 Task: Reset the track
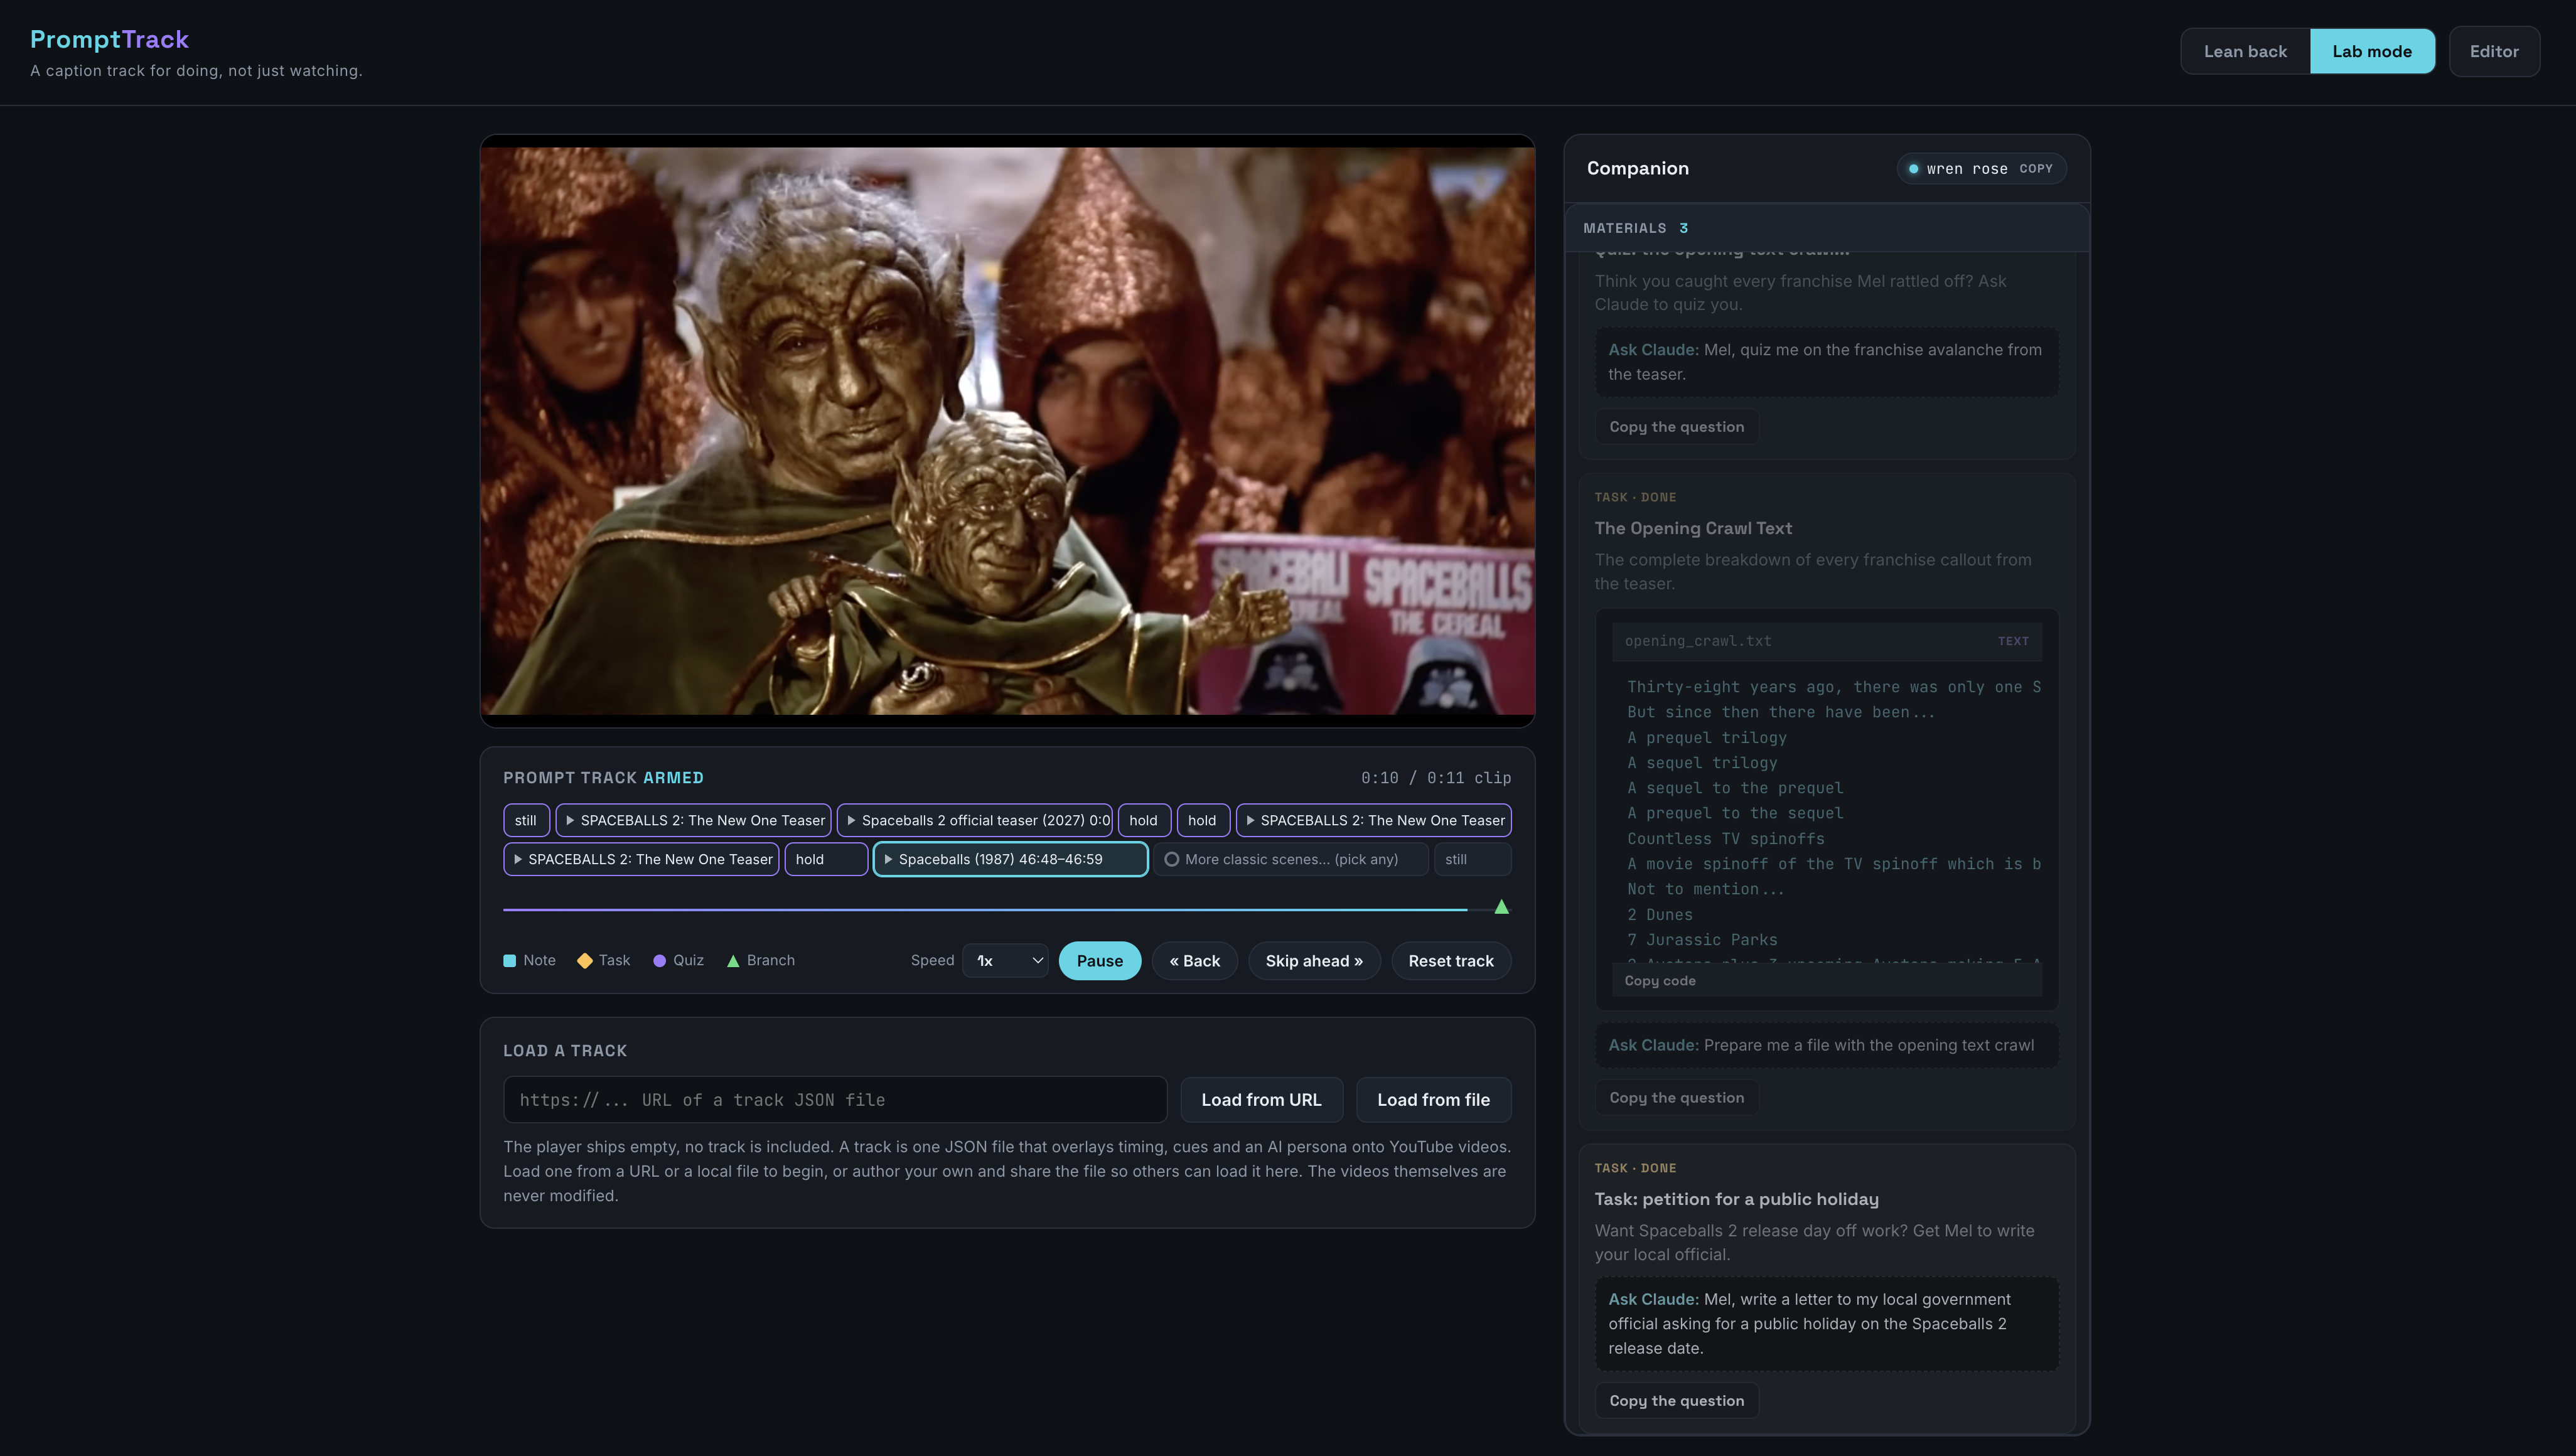coord(1451,960)
